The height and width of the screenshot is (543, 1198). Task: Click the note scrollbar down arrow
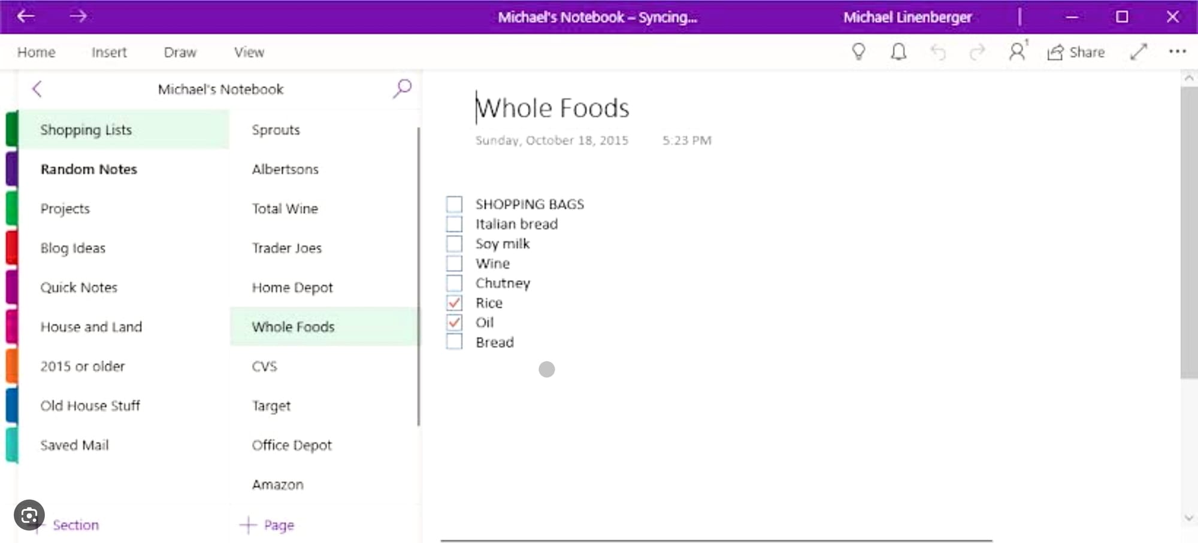[x=1189, y=518]
